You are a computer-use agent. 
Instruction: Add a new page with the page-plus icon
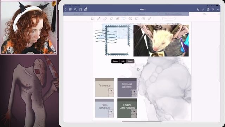click(x=208, y=10)
